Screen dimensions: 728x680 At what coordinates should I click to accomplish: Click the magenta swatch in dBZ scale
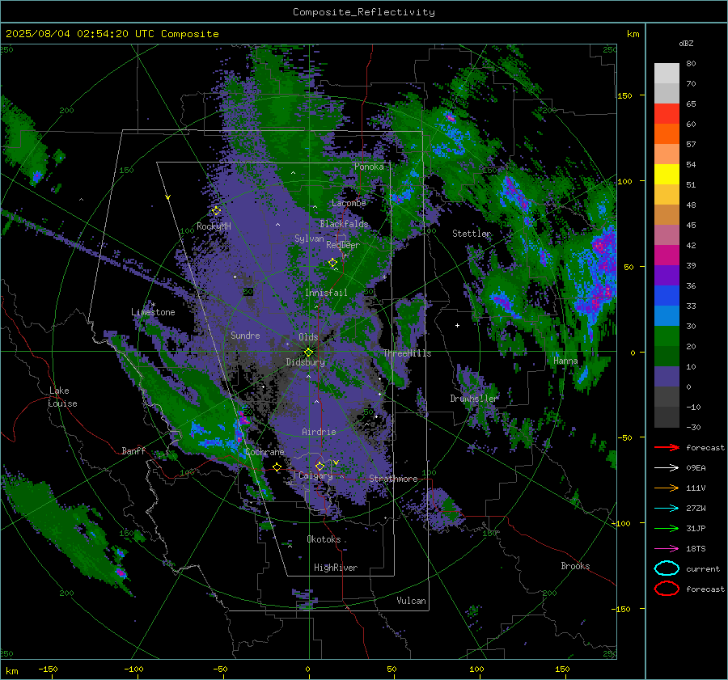click(667, 255)
